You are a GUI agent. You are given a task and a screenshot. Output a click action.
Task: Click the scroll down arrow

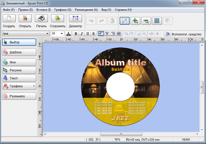coord(202,130)
